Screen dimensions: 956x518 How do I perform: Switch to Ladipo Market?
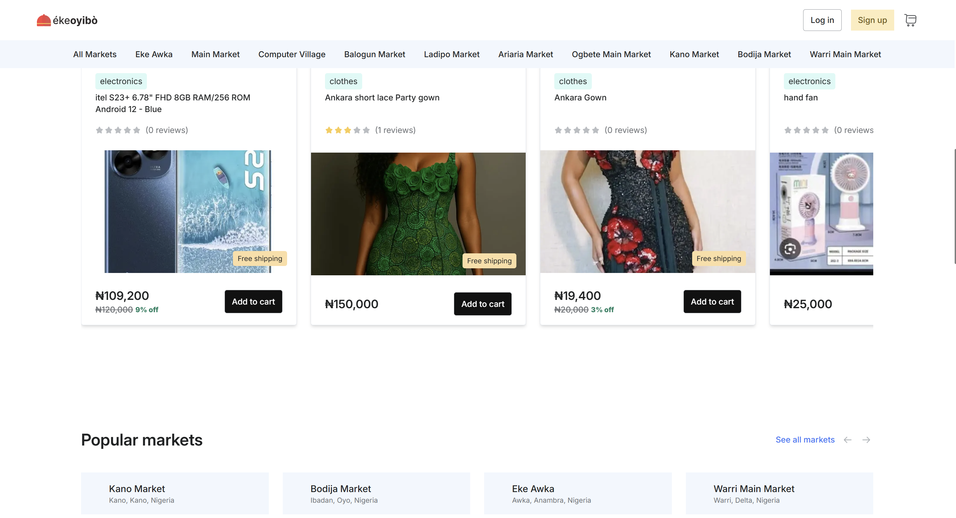tap(451, 54)
